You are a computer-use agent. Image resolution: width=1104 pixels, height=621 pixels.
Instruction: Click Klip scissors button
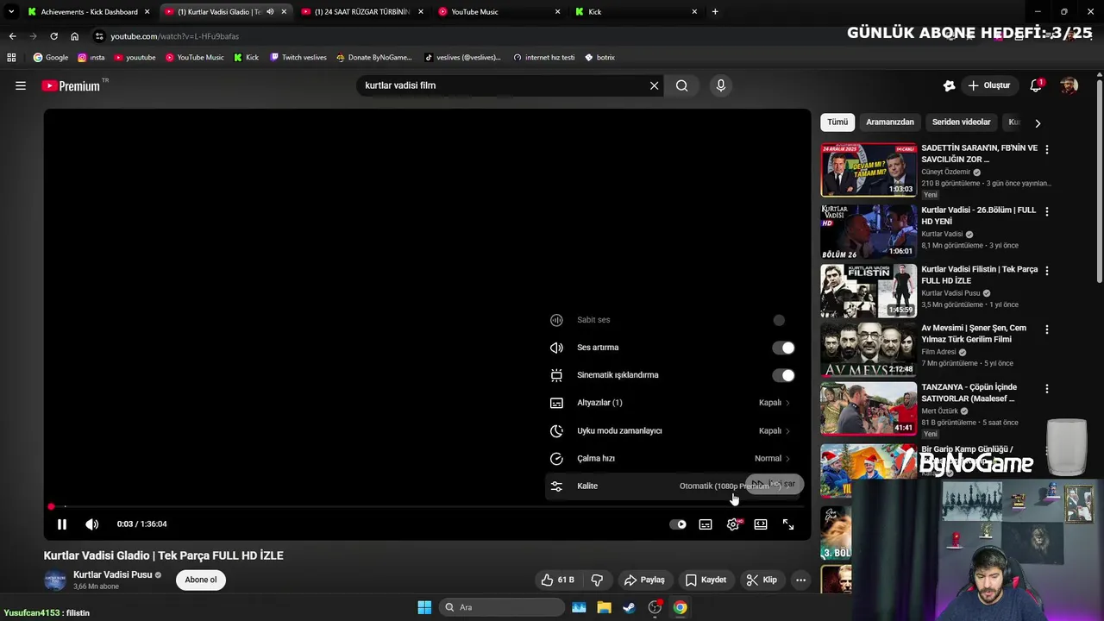tap(762, 580)
